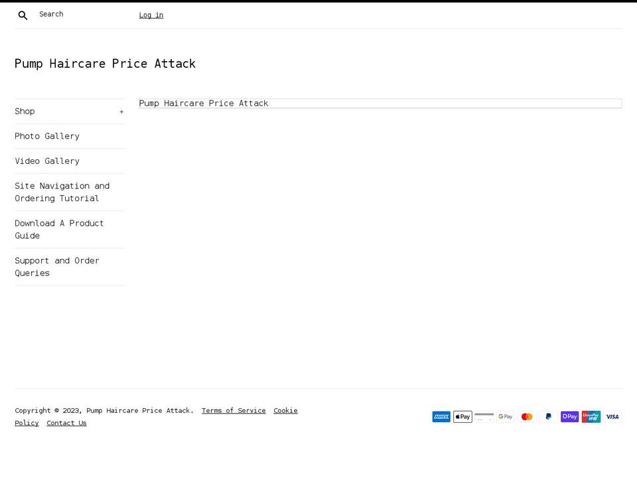The height and width of the screenshot is (478, 637).
Task: Open the Shop menu item
Action: [25, 112]
